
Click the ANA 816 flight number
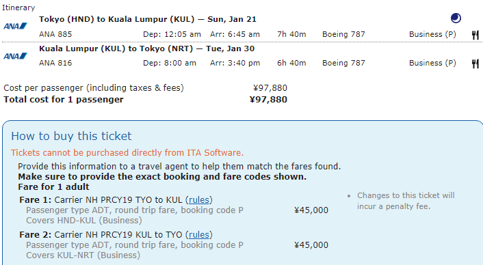[x=55, y=63]
